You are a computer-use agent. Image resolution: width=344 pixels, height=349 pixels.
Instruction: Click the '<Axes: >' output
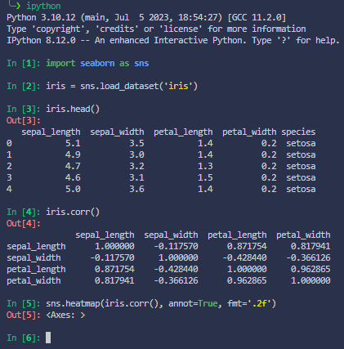coord(65,315)
